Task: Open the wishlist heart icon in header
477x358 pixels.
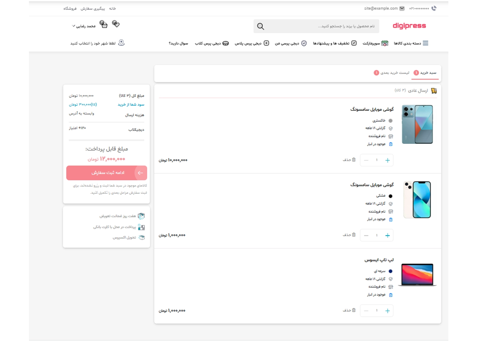Action: (116, 24)
